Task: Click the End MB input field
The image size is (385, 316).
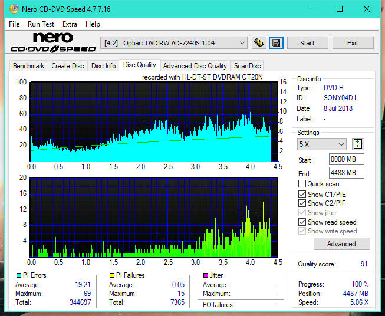Action: tap(346, 173)
